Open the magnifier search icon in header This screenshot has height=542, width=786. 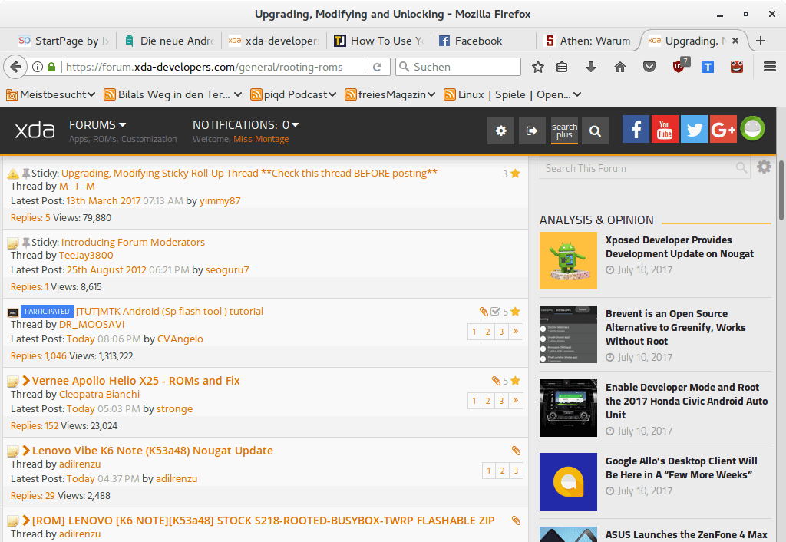595,131
